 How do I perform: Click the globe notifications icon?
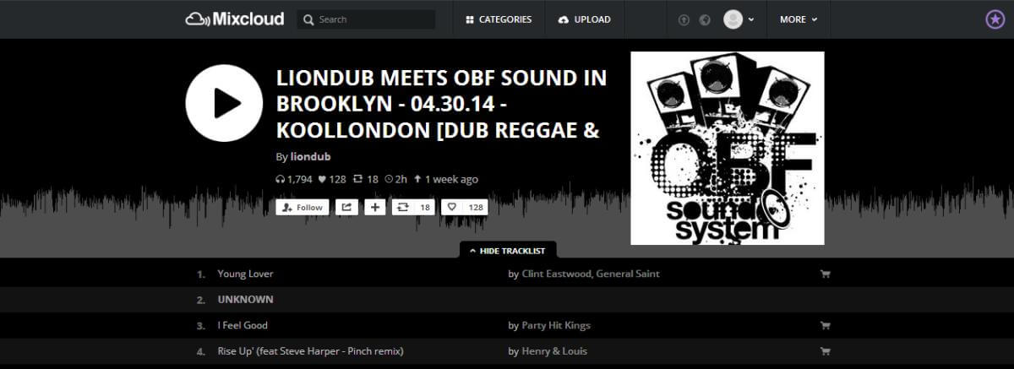click(706, 19)
